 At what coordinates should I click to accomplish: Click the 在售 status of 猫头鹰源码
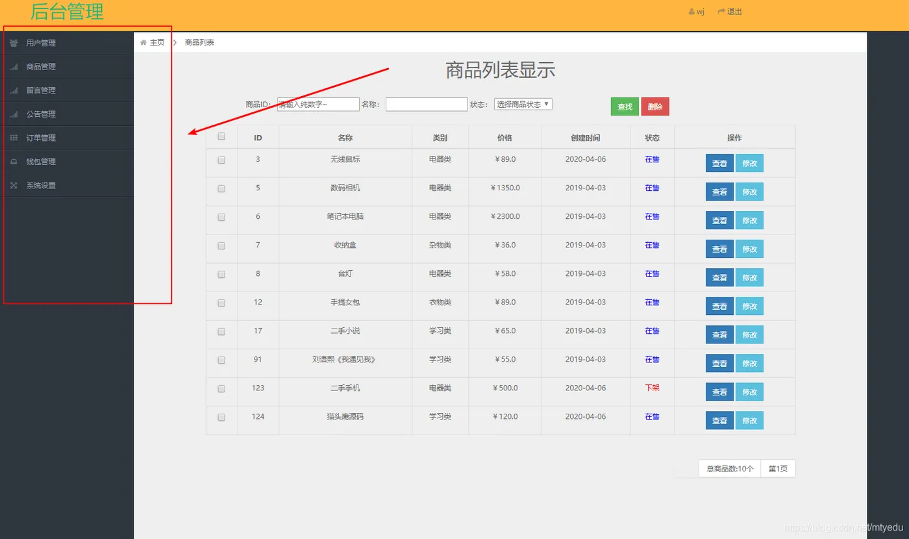(652, 416)
